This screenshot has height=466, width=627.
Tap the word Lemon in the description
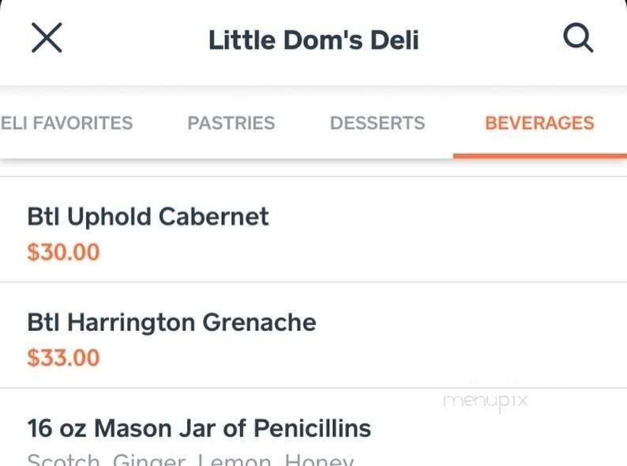tap(235, 460)
